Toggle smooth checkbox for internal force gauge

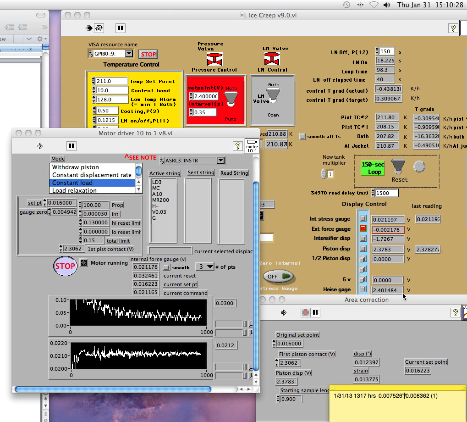(x=167, y=267)
